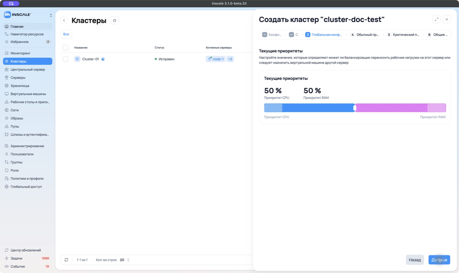Open the INSCALE workspace switcher chevrons
This screenshot has width=459, height=273.
pos(51,15)
